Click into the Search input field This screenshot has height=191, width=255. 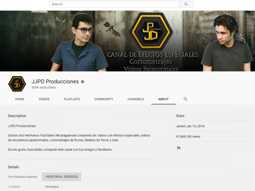click(x=114, y=4)
